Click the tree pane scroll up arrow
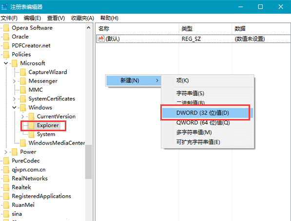Viewport: 291px width, 221px height. point(89,28)
